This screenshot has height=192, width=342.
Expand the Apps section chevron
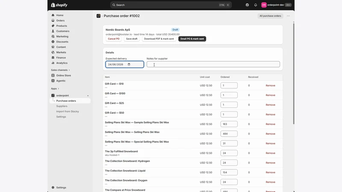[x=59, y=89]
